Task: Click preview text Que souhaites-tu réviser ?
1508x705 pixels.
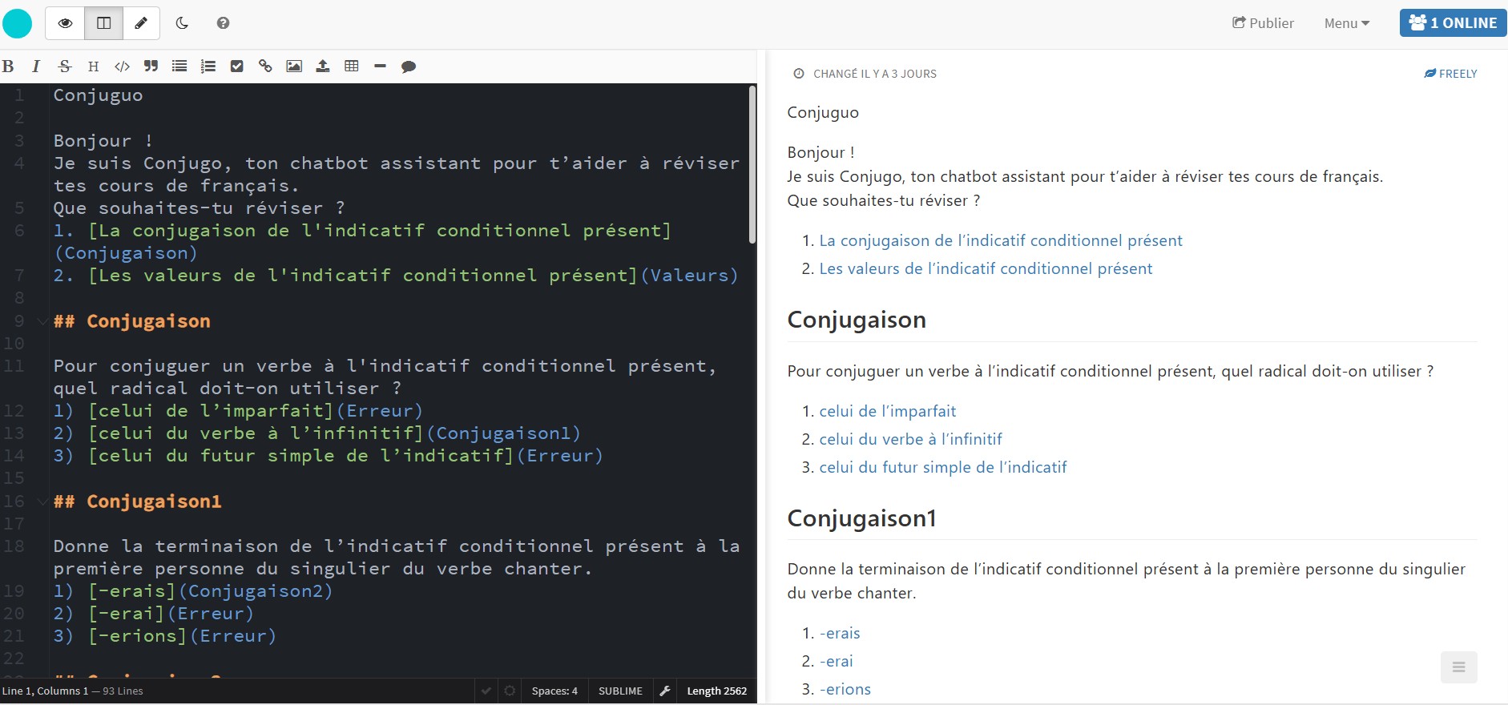Action: tap(883, 200)
